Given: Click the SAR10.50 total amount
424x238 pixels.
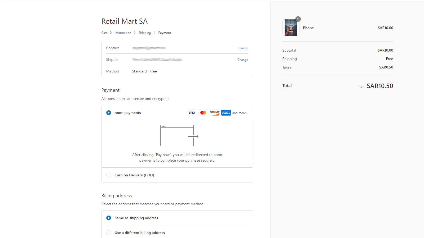Looking at the screenshot, I should 380,86.
